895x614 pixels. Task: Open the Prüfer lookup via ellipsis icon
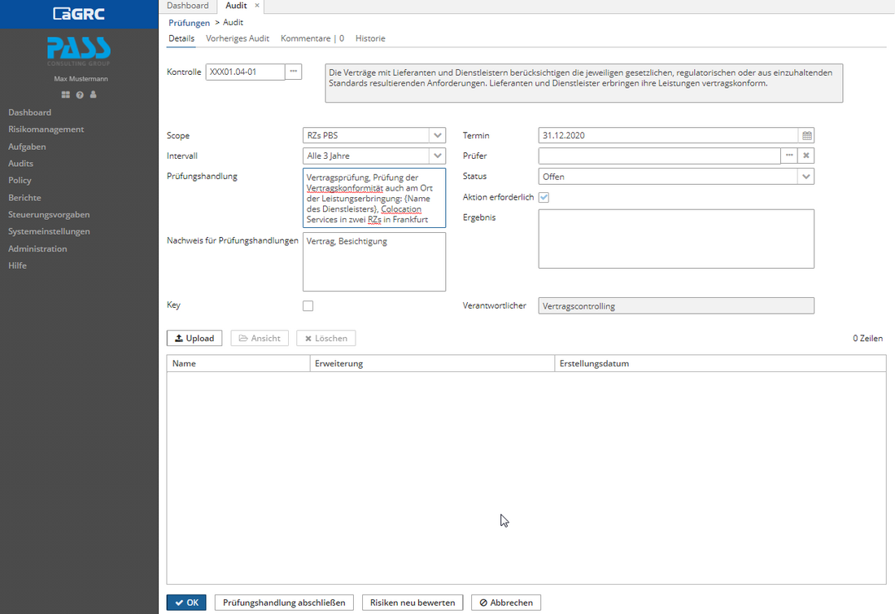[x=788, y=155]
